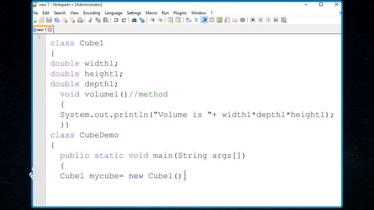Zoom in using the toolbar icon
This screenshot has height=210, width=374.
coord(152,20)
